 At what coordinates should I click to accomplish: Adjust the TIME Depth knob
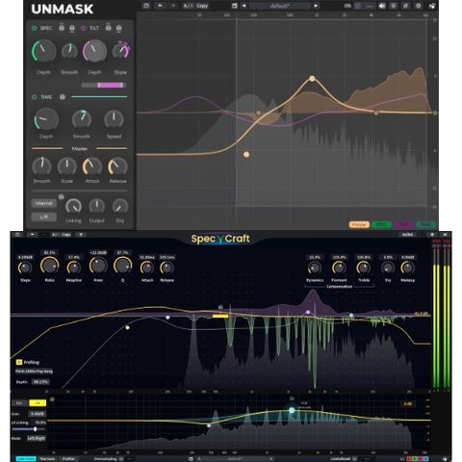tap(46, 119)
